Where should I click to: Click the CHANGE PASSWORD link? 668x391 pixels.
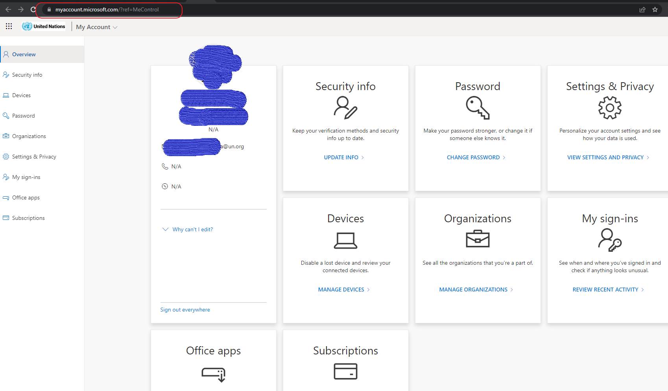tap(476, 157)
